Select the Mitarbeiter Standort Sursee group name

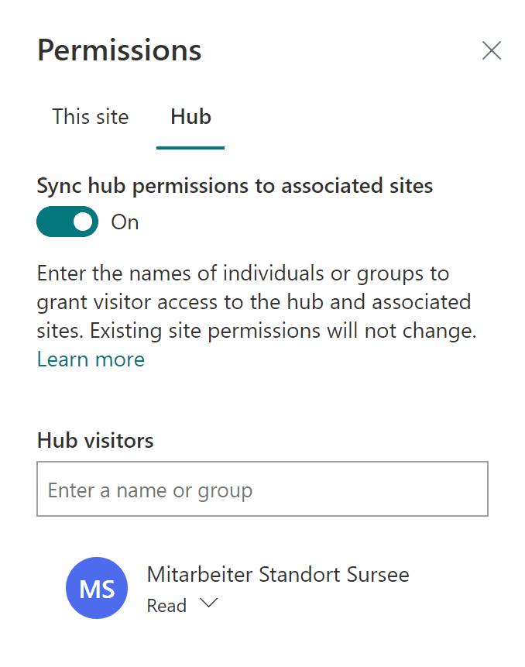278,574
